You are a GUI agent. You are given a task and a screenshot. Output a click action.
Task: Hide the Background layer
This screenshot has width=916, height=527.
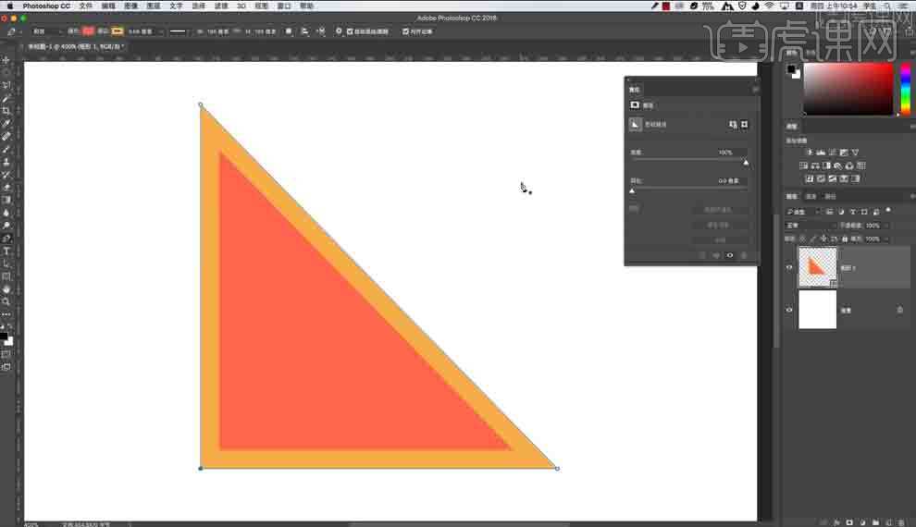(789, 310)
